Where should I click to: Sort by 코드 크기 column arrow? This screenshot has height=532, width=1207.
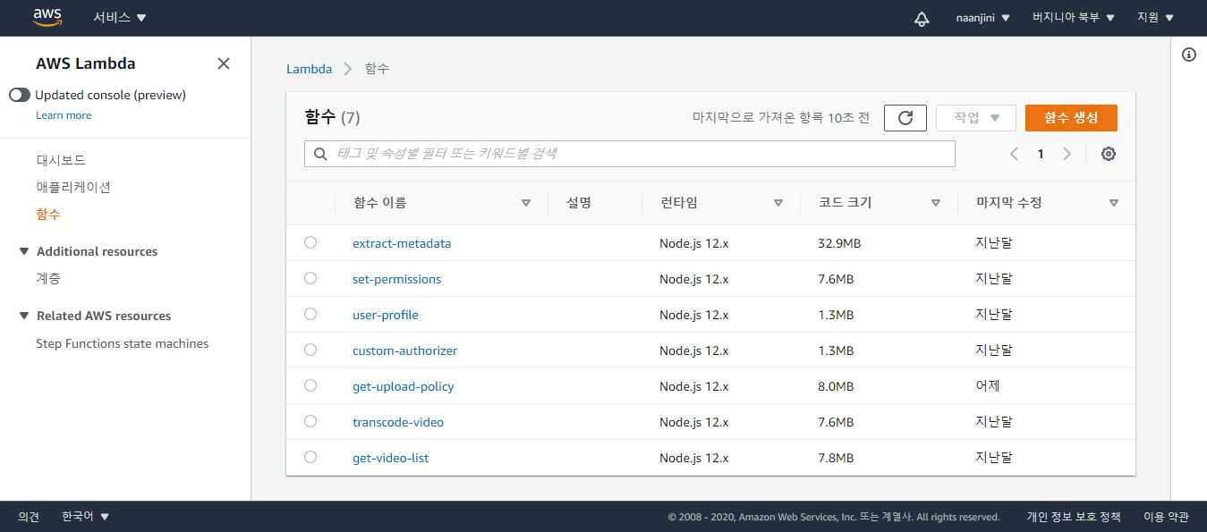(936, 203)
